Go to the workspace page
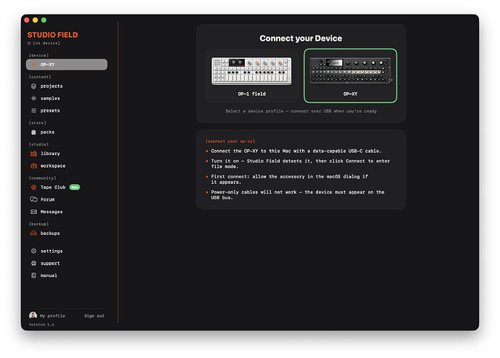 67,166
